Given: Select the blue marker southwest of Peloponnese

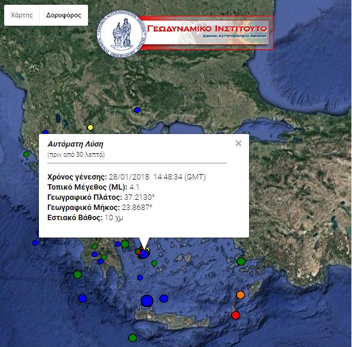Looking at the screenshot, I should [83, 299].
